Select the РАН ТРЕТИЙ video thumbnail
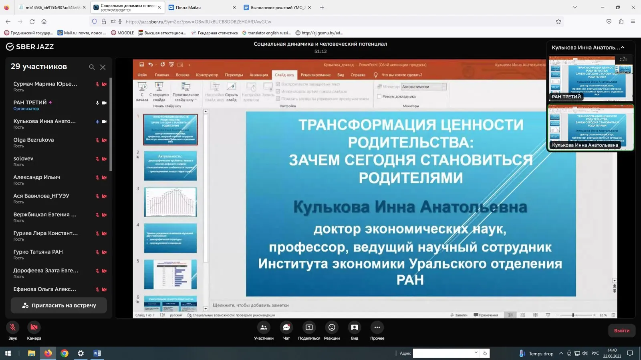Viewport: 641px width, 360px height. click(591, 78)
